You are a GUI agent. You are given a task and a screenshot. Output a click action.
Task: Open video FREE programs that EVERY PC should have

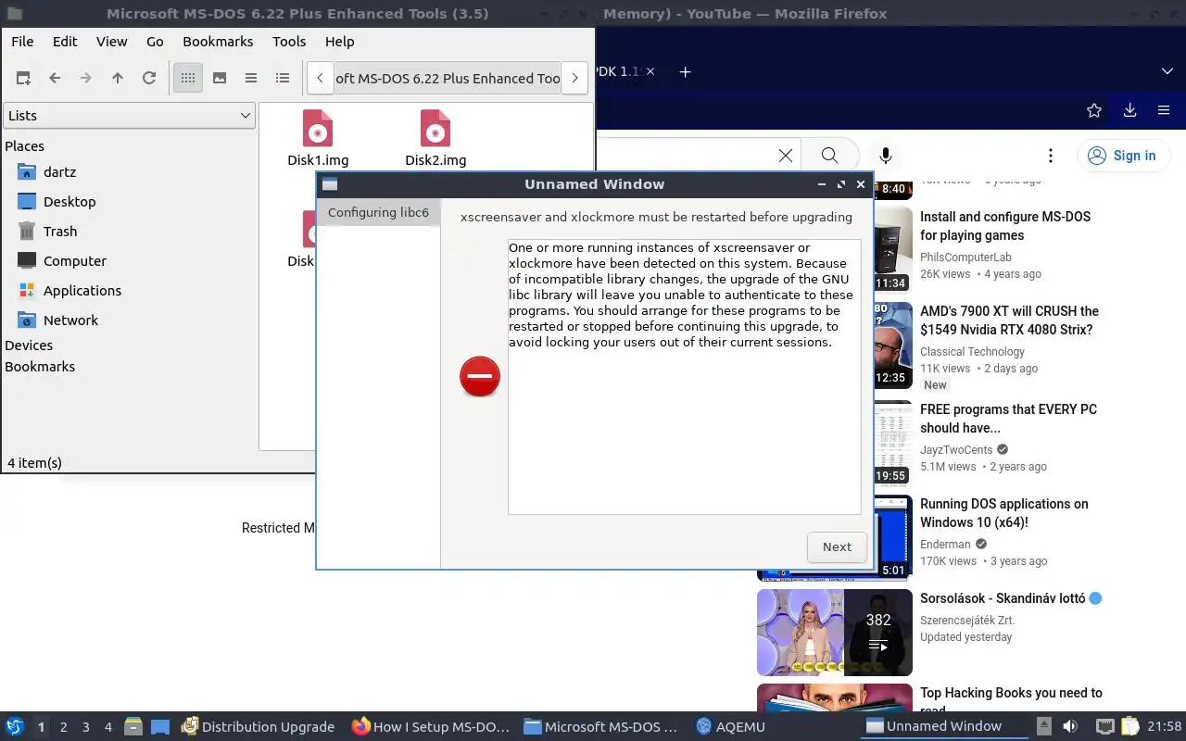click(x=1008, y=419)
